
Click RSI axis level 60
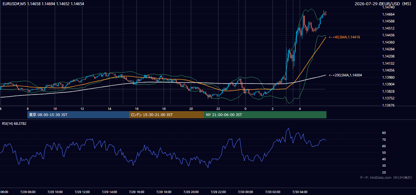(384, 146)
